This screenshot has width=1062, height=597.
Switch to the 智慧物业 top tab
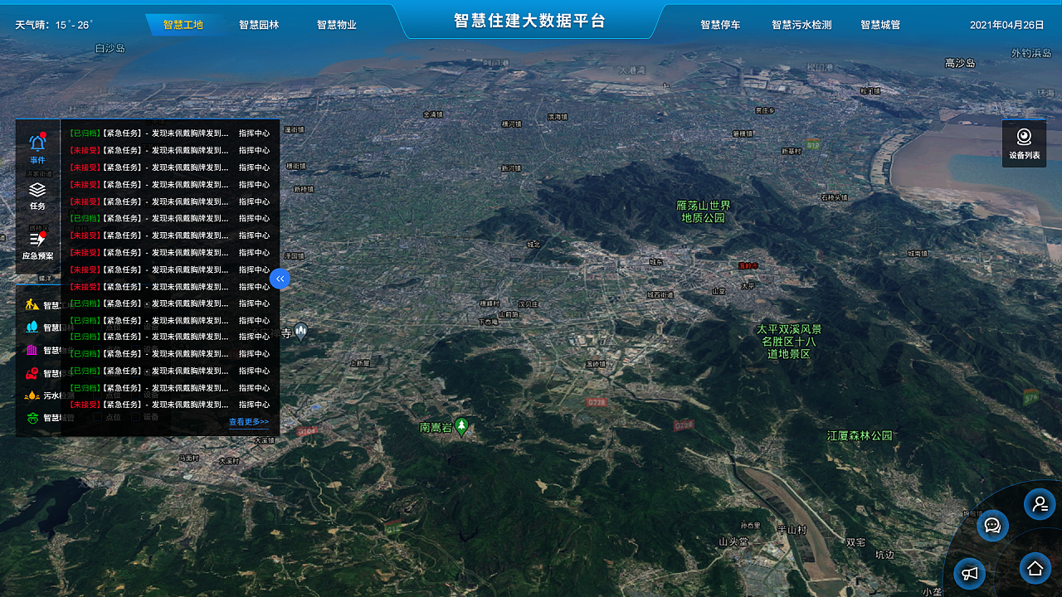click(337, 25)
